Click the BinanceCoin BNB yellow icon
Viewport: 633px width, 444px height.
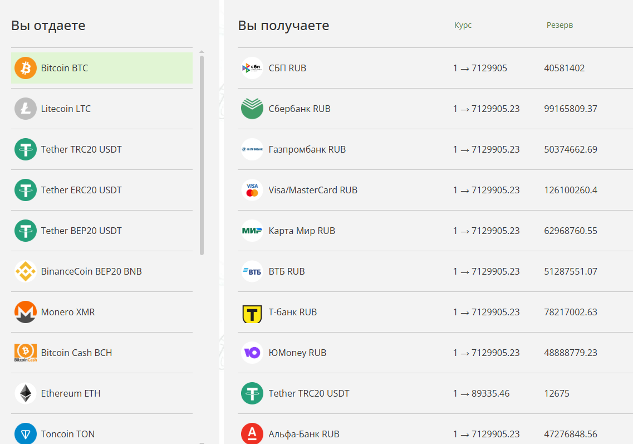[26, 271]
